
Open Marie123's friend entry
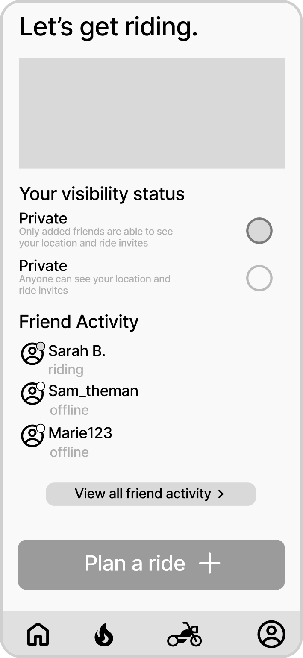tap(80, 433)
